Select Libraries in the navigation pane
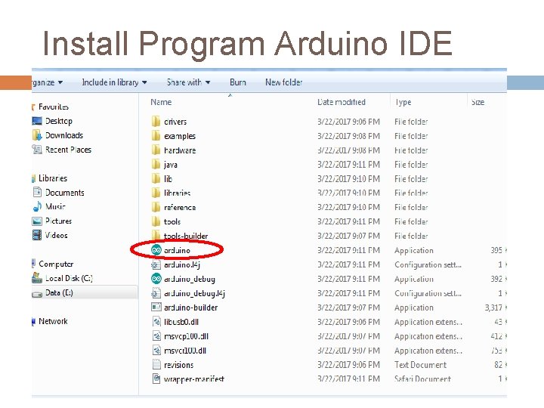 pos(53,178)
